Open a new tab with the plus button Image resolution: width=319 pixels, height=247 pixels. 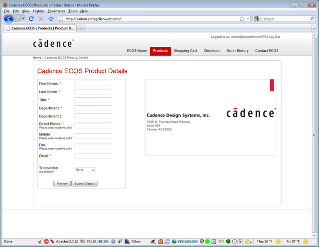pyautogui.click(x=81, y=28)
